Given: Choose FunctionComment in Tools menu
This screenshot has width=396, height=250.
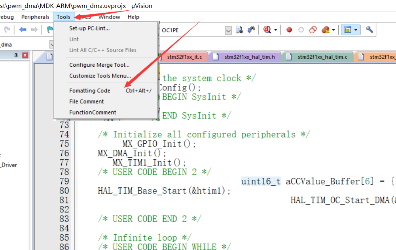Looking at the screenshot, I should pos(106,113).
